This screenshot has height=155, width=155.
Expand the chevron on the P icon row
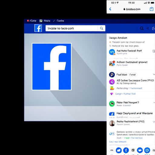coord(154,74)
